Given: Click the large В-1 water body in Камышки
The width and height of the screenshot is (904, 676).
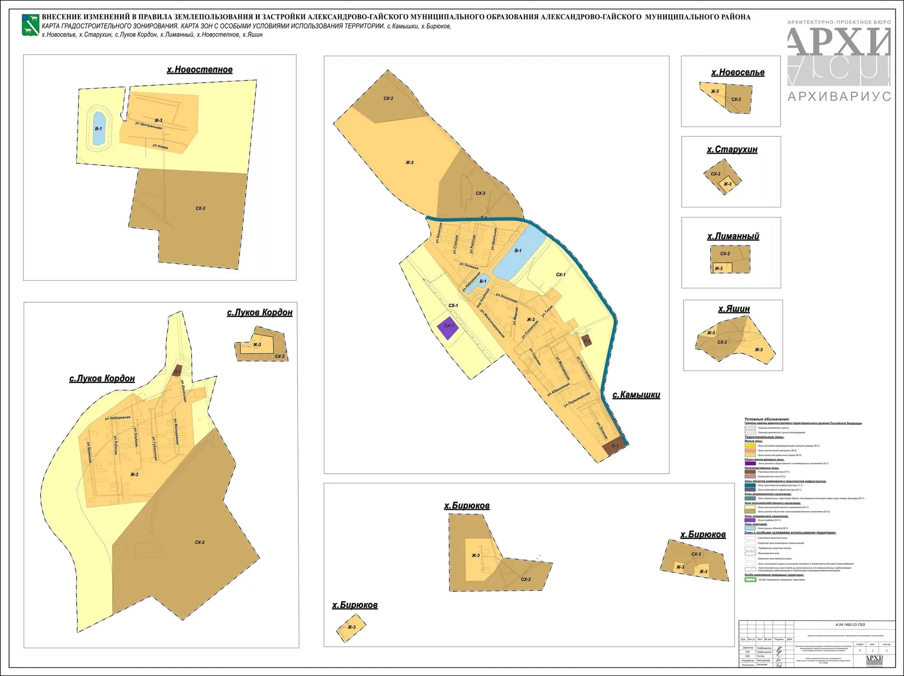Looking at the screenshot, I should pos(518,253).
